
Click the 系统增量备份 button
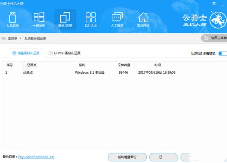(x=127, y=157)
